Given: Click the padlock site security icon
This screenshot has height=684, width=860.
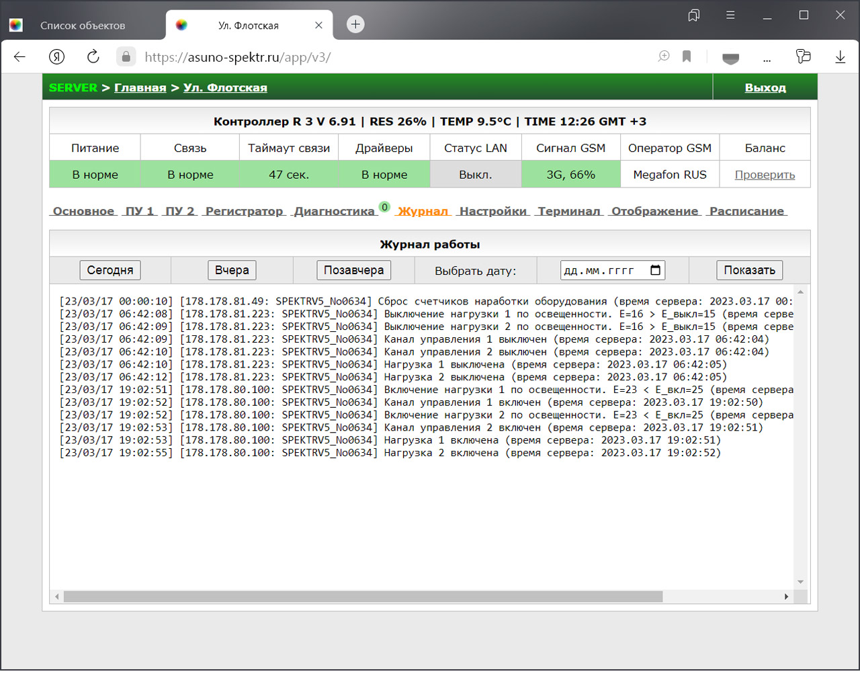Looking at the screenshot, I should [x=126, y=57].
